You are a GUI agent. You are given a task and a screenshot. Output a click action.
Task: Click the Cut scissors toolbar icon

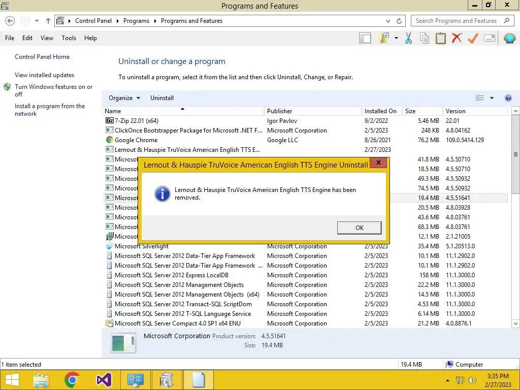point(408,38)
